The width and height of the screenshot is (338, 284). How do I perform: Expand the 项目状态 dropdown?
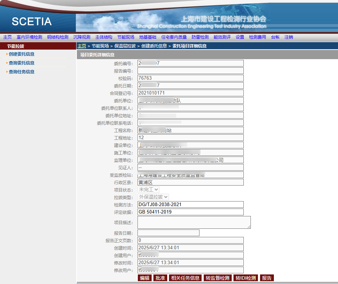point(148,189)
